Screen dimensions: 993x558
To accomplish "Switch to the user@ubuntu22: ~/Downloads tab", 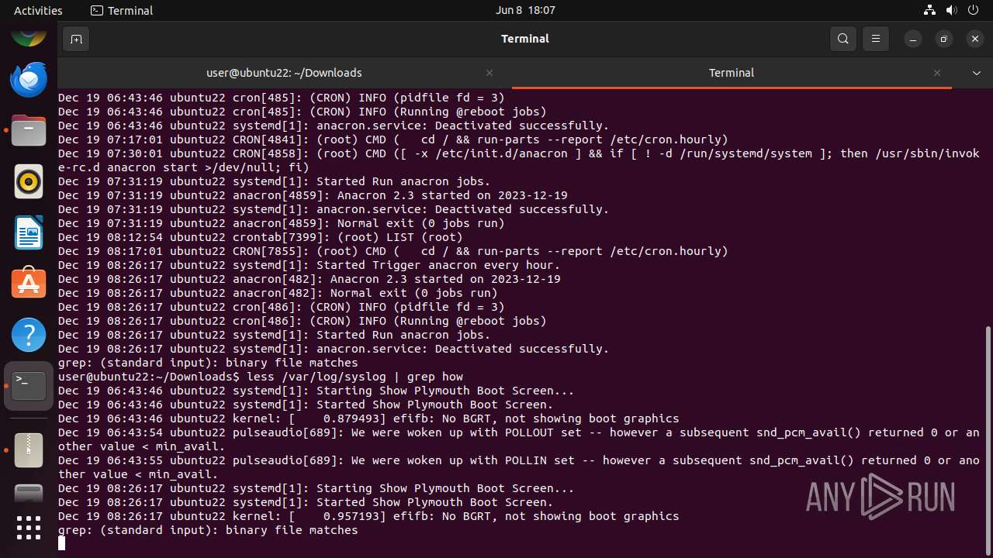I will point(284,73).
